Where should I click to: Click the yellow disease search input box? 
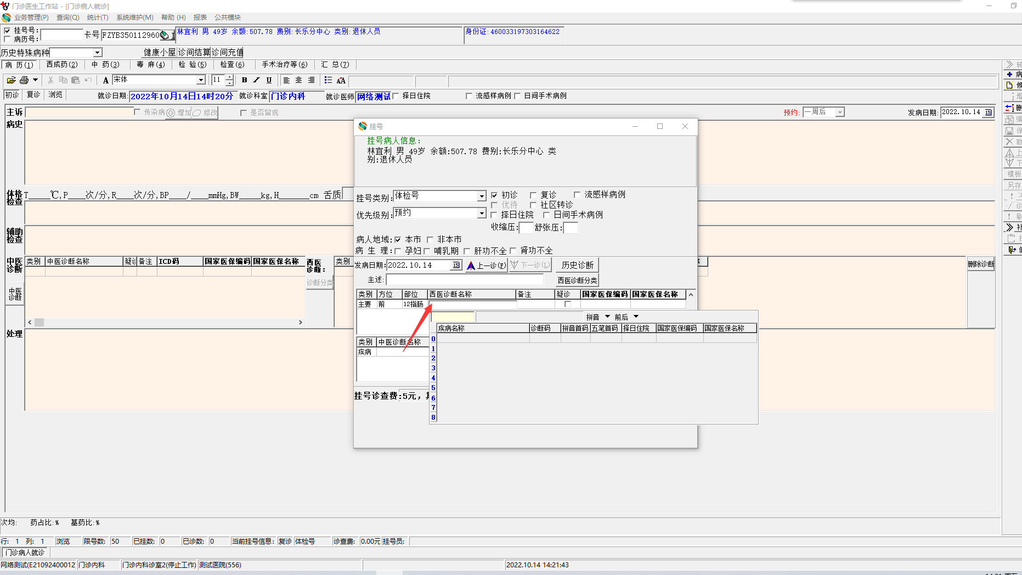pyautogui.click(x=453, y=317)
